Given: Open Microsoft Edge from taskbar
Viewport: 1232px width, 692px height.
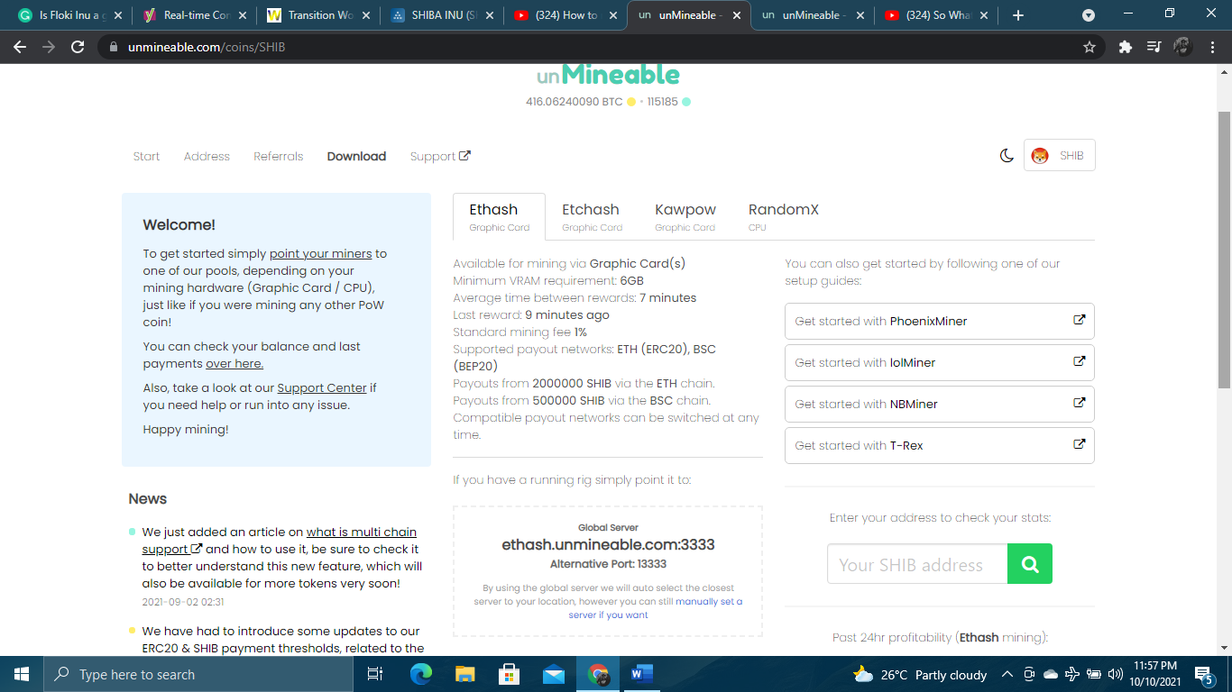Looking at the screenshot, I should (421, 674).
